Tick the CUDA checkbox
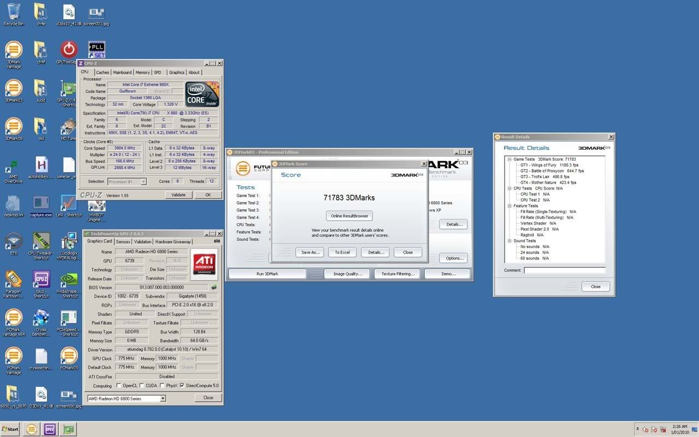This screenshot has height=437, width=699. pos(141,386)
